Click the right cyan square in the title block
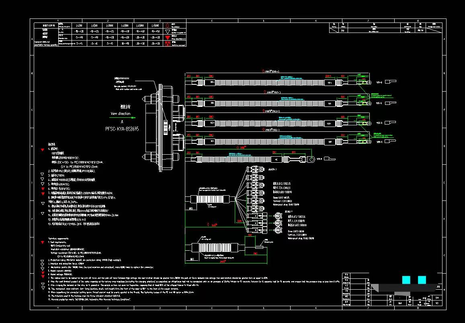Viewport: 465px width, 323px height. coord(422,280)
